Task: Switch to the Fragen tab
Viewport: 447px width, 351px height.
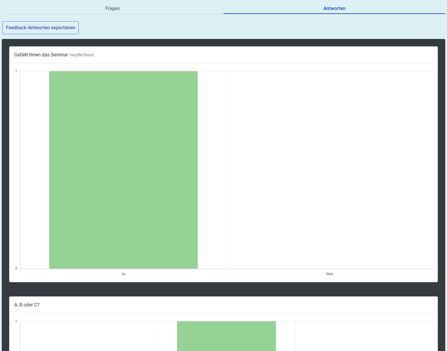Action: 113,8
